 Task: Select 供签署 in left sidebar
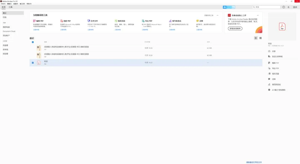[x=6, y=54]
